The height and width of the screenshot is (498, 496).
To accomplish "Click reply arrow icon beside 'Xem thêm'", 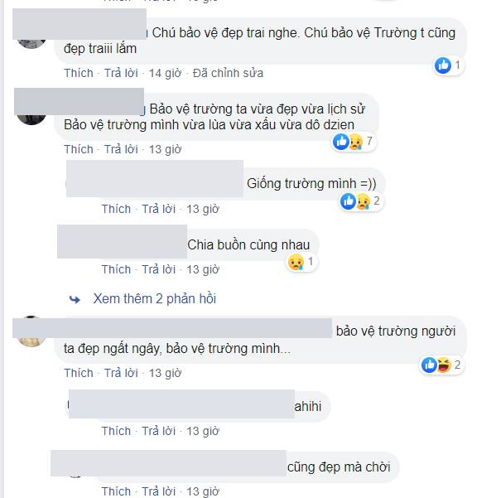I will tap(75, 299).
